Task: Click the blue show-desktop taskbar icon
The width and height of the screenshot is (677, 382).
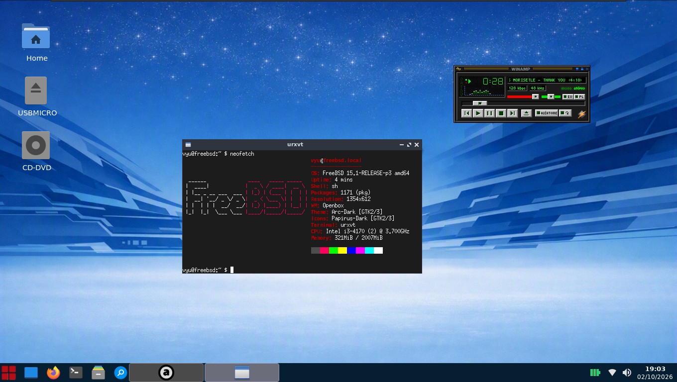Action: [x=31, y=373]
